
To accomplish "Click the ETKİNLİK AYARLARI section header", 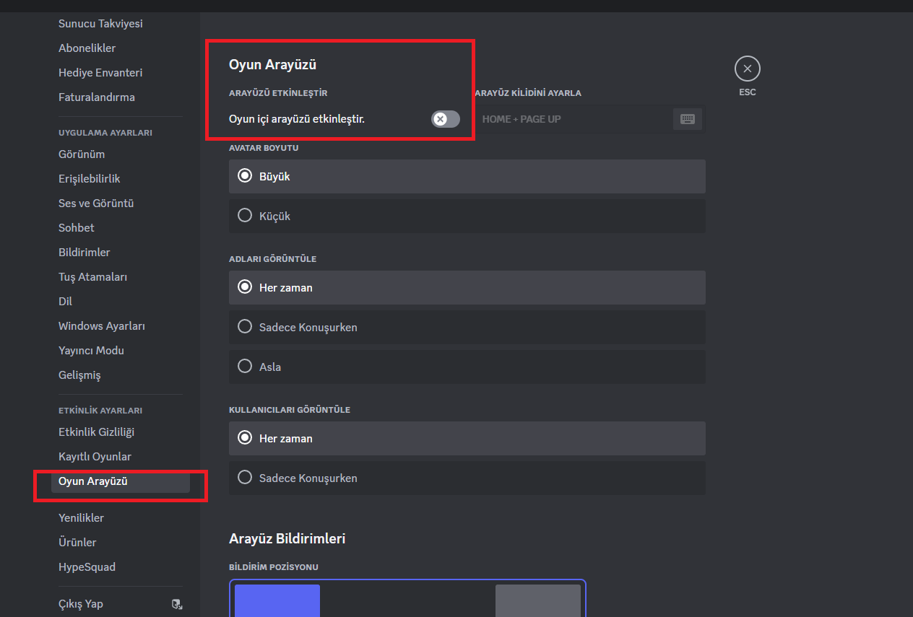I will [x=100, y=411].
